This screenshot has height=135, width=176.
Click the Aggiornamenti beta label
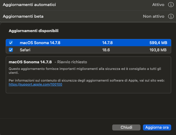pos(23,16)
